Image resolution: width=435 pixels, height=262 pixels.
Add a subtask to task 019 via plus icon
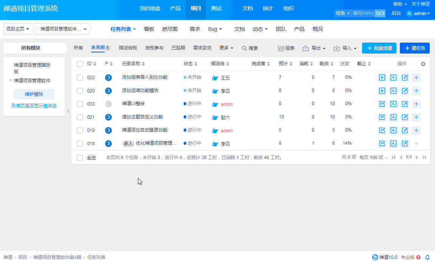point(416,130)
